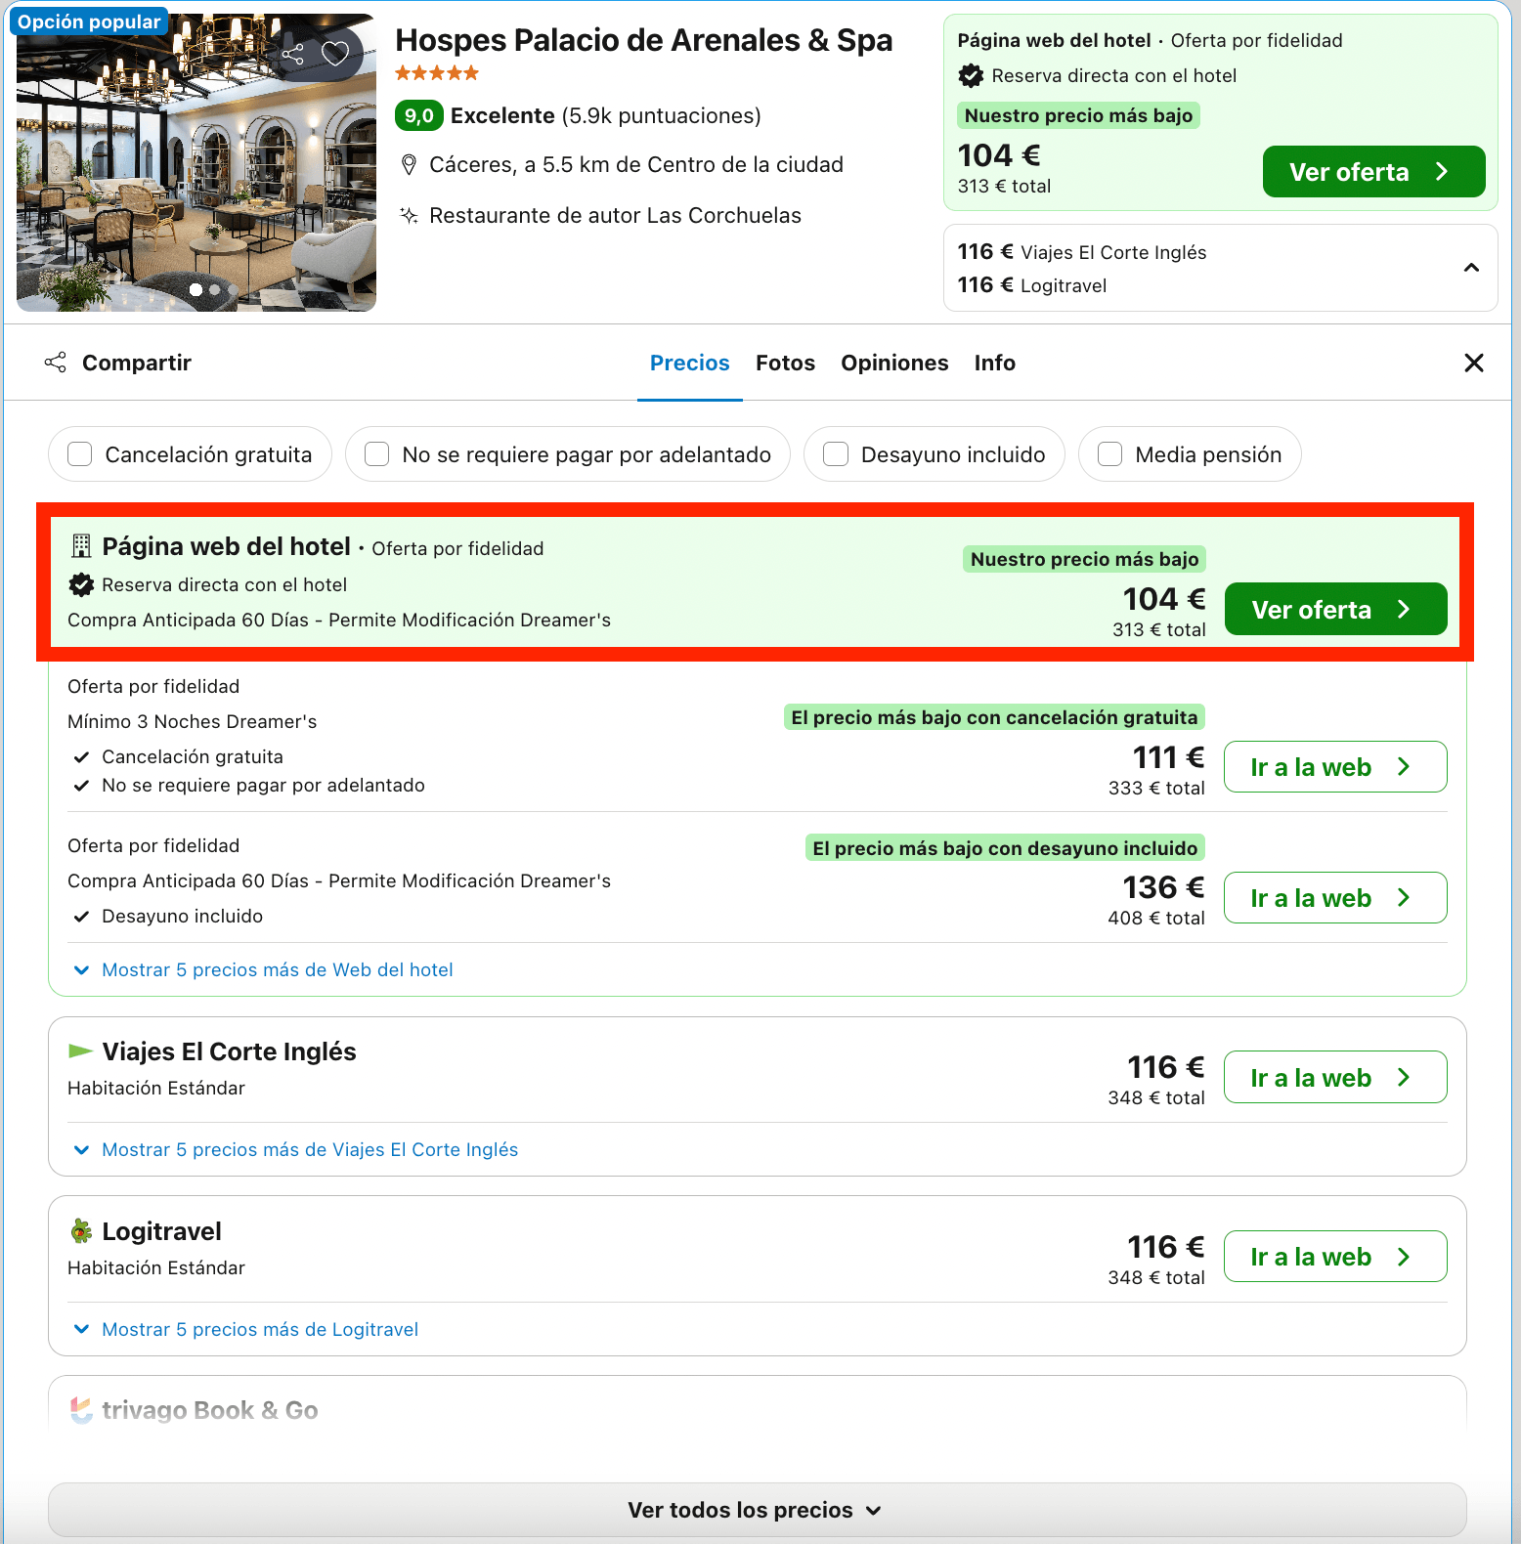Click Ver oferta in the highlighted 104 € row

point(1335,609)
